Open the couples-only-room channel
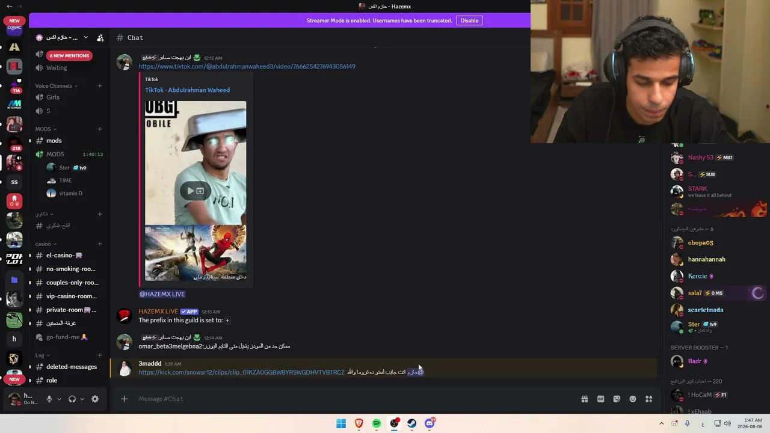Viewport: 770px width, 433px height. [68, 283]
